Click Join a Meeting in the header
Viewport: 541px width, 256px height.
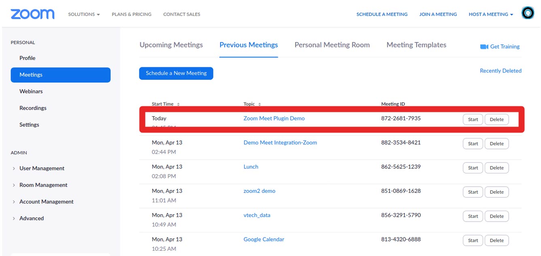coord(438,14)
